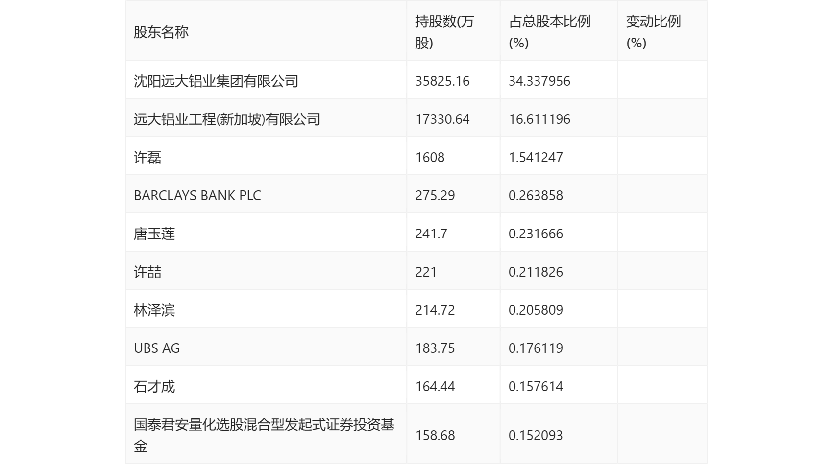Select percentage value 0.157614
833x464 pixels.
[x=536, y=386]
